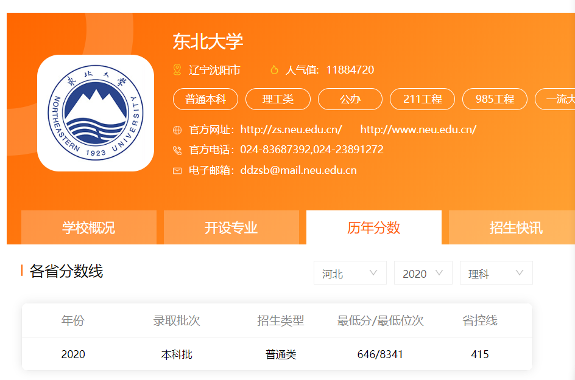The image size is (575, 380).
Task: Click the 最低分/最低位次 column header
Action: (380, 320)
